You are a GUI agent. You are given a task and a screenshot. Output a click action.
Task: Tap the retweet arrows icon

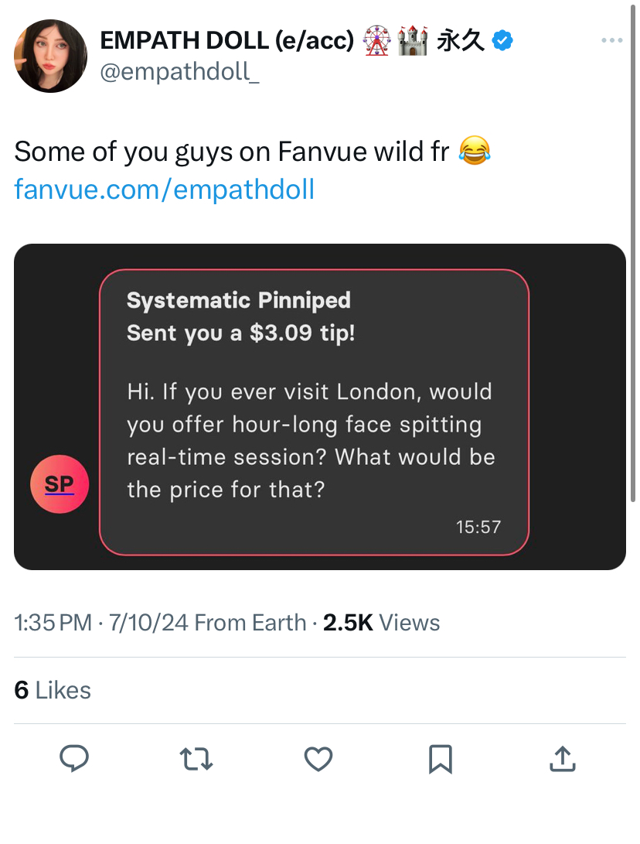coord(196,759)
